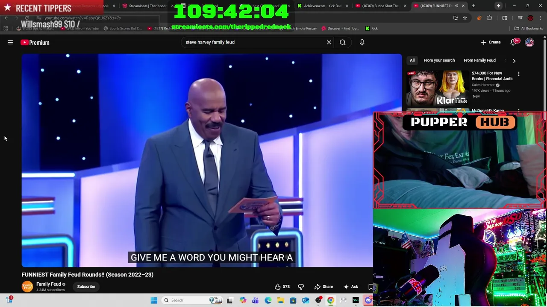
Task: Open File Explorer from the taskbar
Action: pyautogui.click(x=280, y=300)
